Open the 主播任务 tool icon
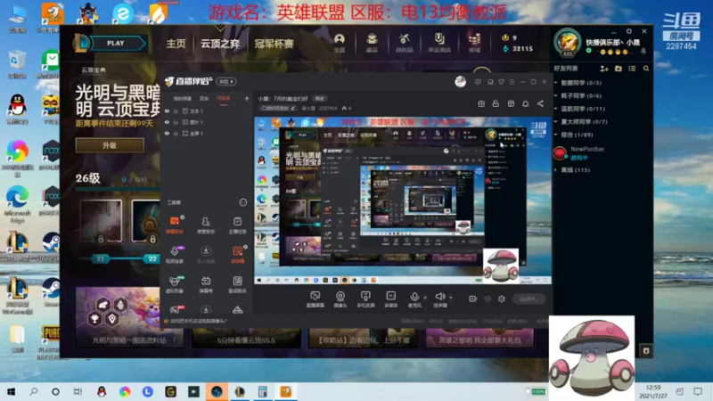 237,225
